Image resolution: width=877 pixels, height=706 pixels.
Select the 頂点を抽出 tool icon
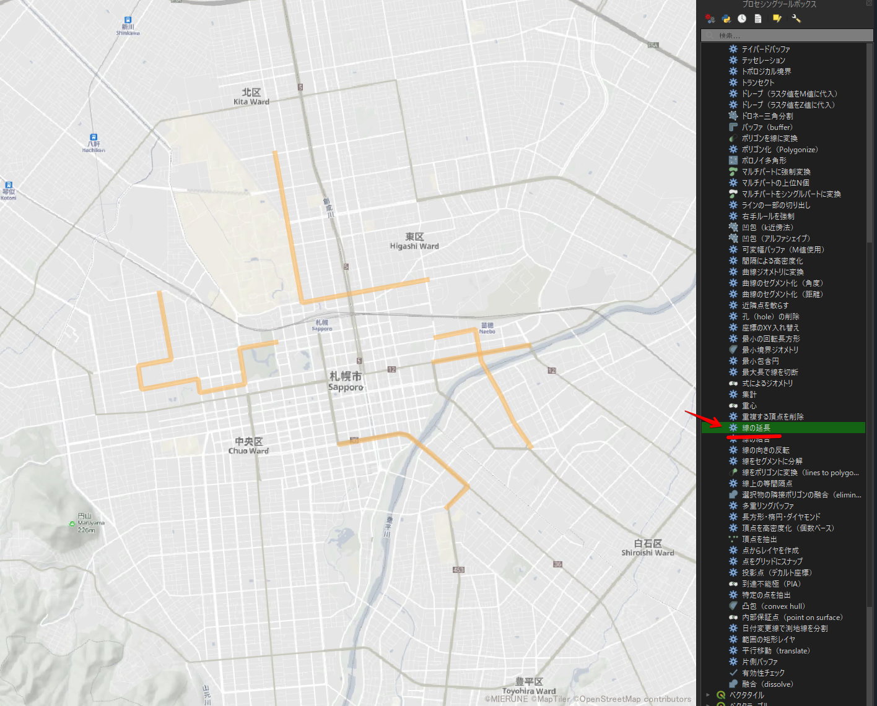733,540
